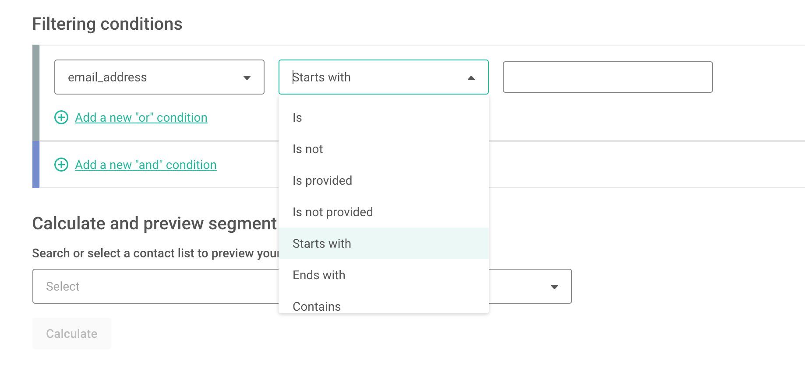Click the plus icon beside "or" condition
Viewport: 805px width, 365px height.
61,117
